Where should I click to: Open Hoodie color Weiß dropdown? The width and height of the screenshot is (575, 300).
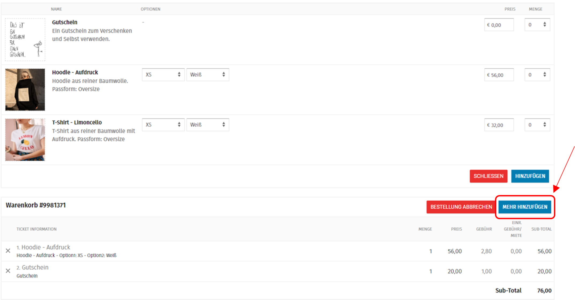[x=207, y=75]
